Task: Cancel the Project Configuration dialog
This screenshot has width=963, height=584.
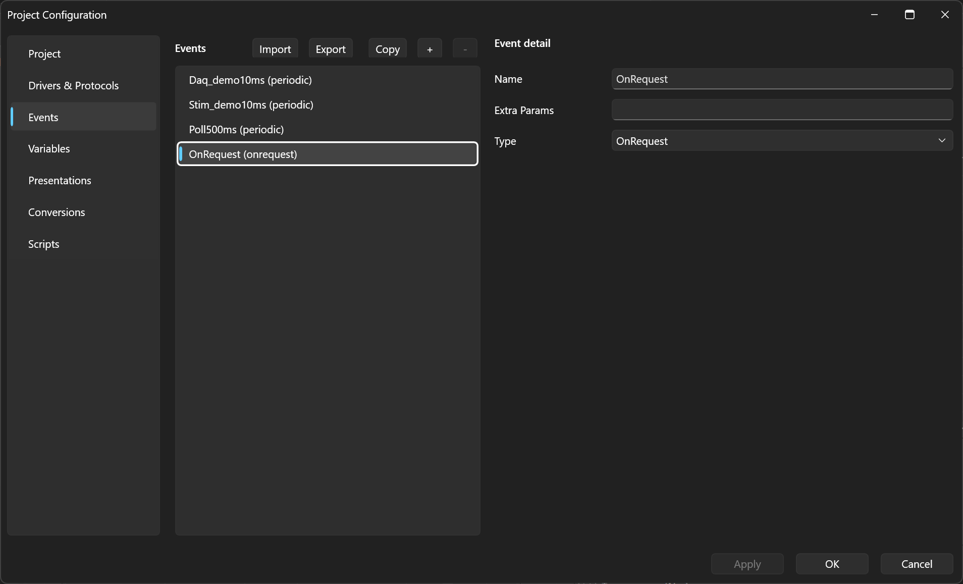Action: (917, 564)
